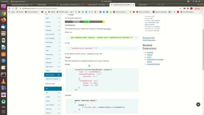Follow the composer link
This screenshot has height=115, width=204.
tap(107, 29)
